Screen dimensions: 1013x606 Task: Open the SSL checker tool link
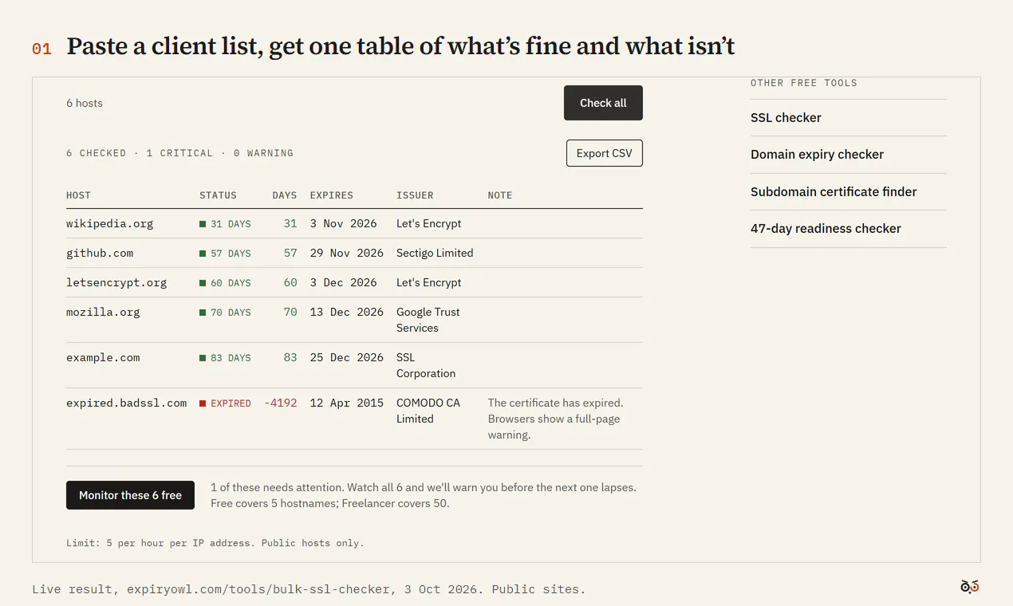[786, 118]
